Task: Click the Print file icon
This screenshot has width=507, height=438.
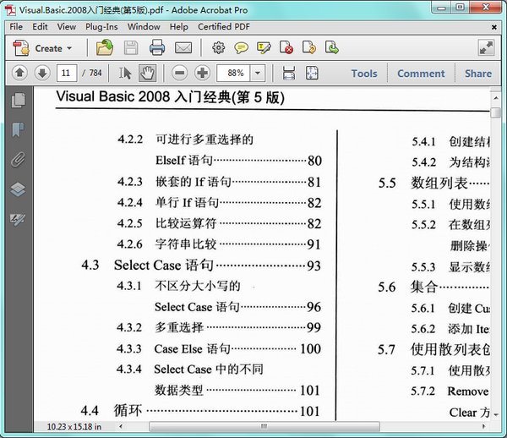Action: coord(157,48)
